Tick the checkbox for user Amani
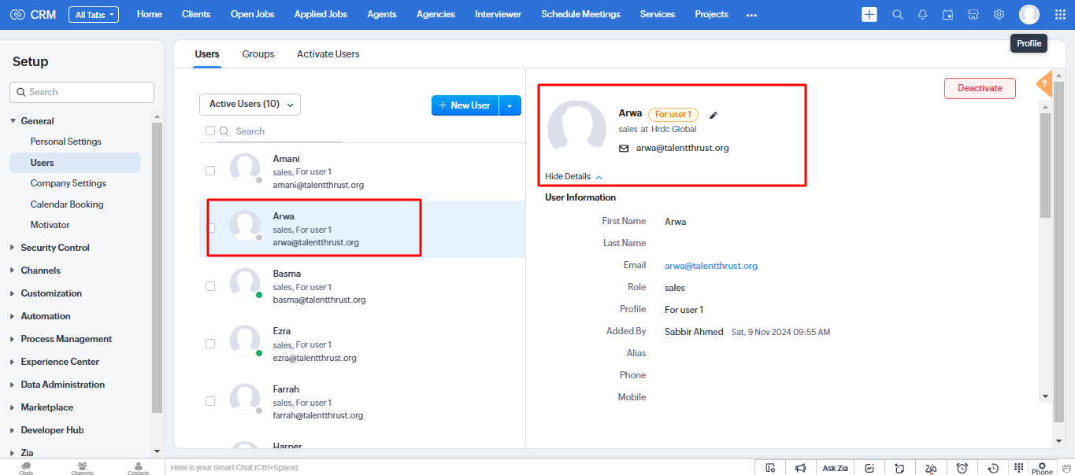The height and width of the screenshot is (475, 1075). (x=210, y=171)
